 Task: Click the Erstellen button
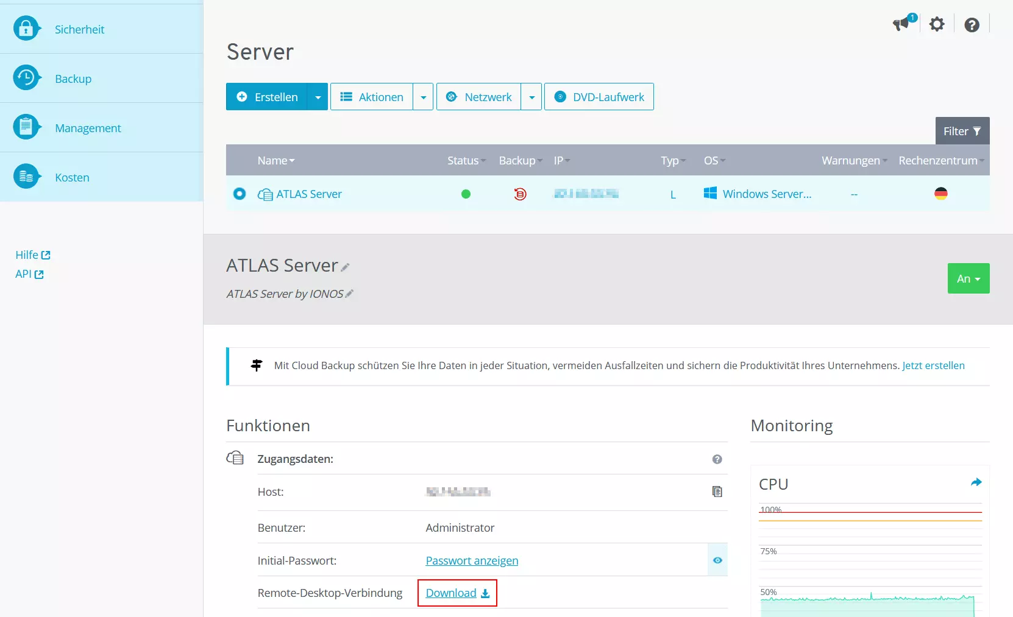[x=267, y=97]
